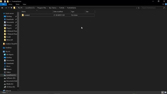The height and width of the screenshot is (94, 167).
Task: Click FortniteGame breadcrumb
Action: coord(71,8)
